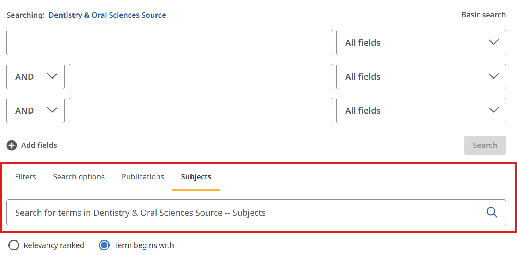Viewport: 517px width, 255px height.
Task: Switch to the Filters tab
Action: pyautogui.click(x=25, y=177)
